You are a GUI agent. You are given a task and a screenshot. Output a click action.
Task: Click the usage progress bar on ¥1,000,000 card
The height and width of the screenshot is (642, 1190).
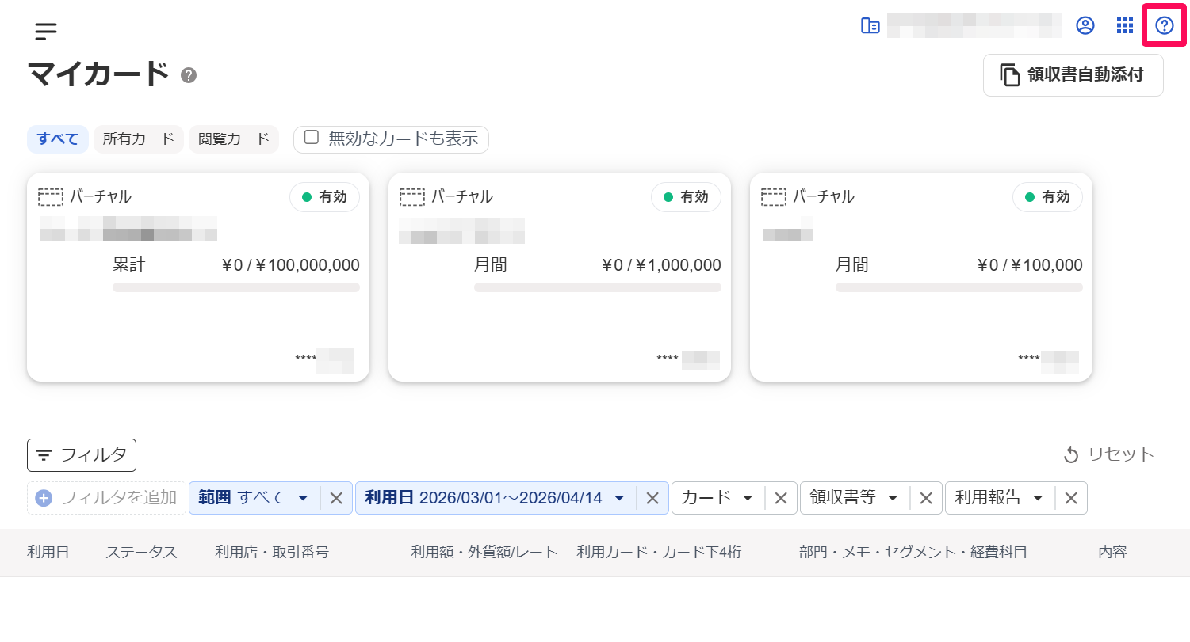coord(598,287)
